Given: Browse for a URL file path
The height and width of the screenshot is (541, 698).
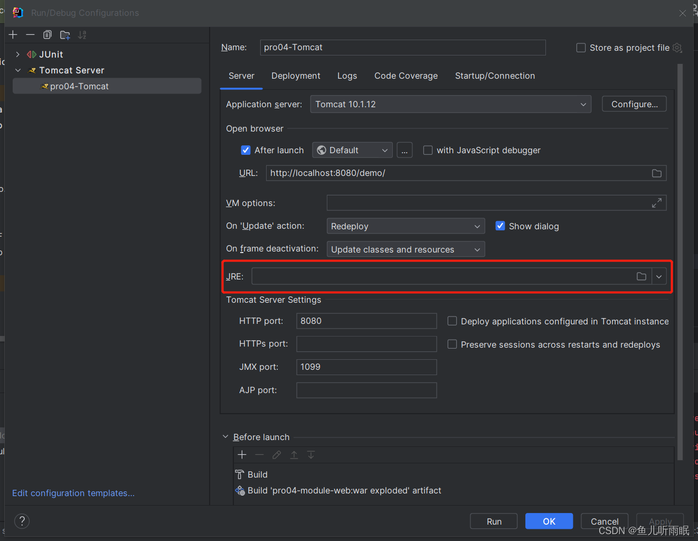Looking at the screenshot, I should click(x=656, y=173).
